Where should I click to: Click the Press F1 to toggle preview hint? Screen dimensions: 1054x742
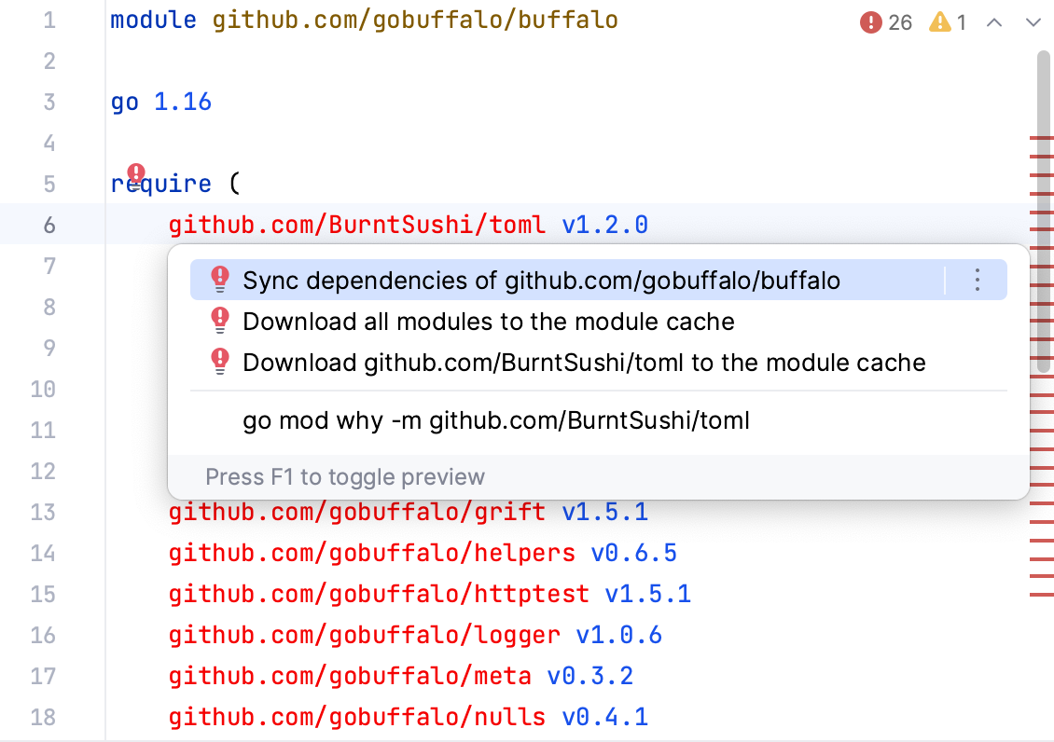pos(345,476)
